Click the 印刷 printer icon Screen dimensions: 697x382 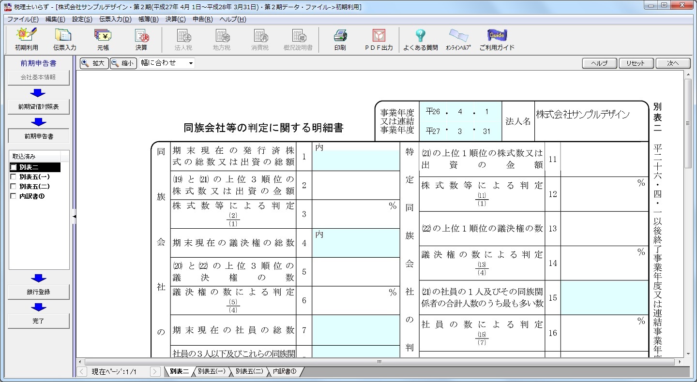[340, 39]
